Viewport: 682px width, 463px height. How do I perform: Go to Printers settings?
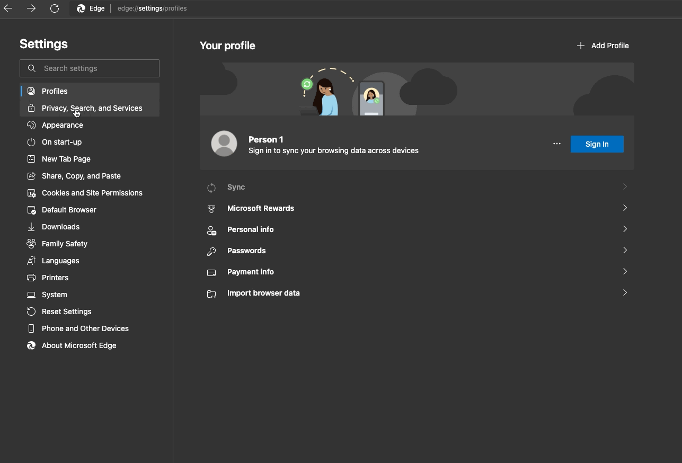click(x=90, y=278)
